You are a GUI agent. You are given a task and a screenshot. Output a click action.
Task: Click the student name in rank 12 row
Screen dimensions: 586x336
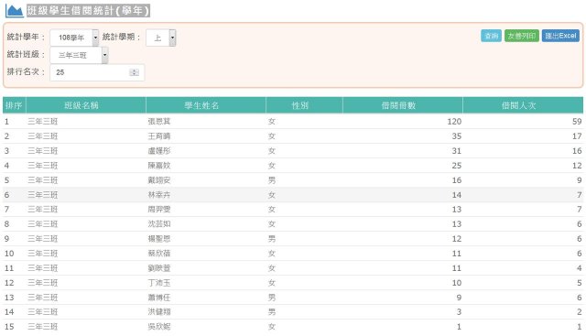[x=159, y=283]
